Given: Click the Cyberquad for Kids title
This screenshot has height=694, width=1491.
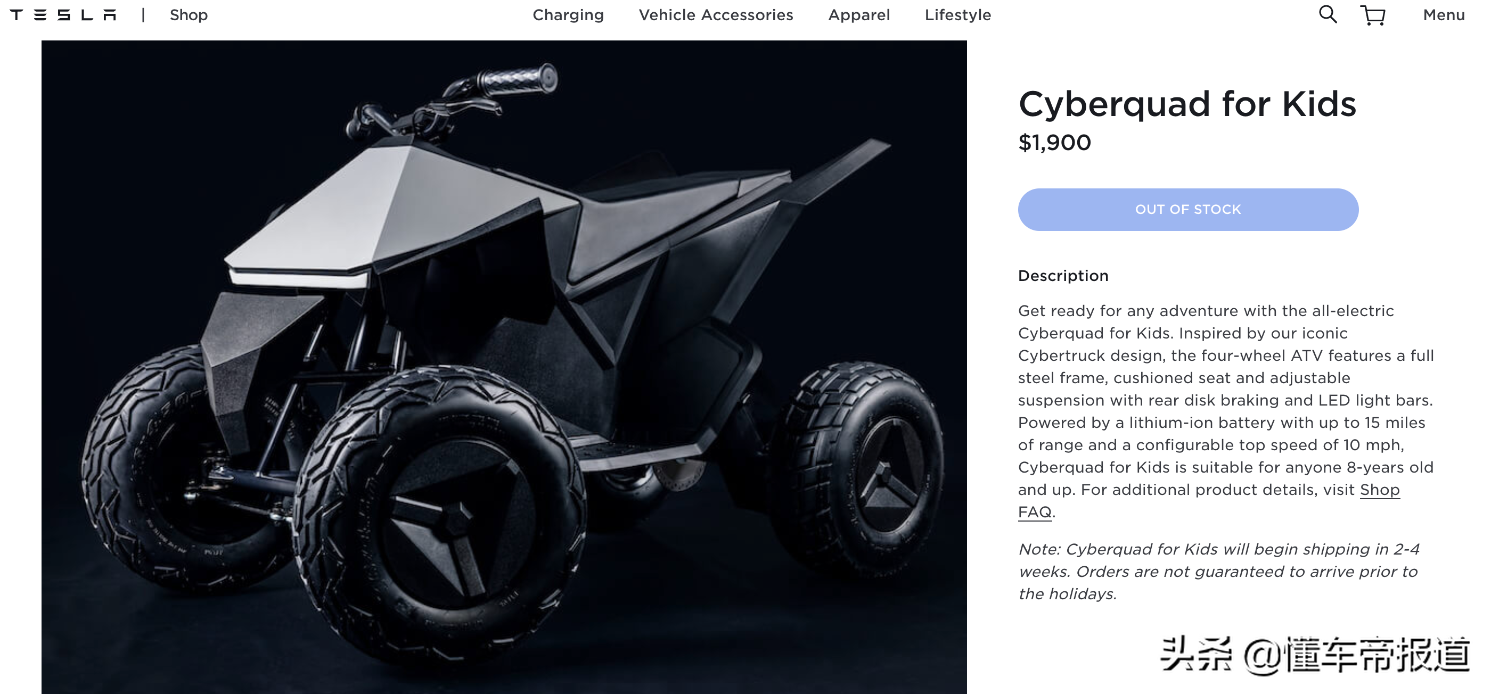Looking at the screenshot, I should point(1187,104).
